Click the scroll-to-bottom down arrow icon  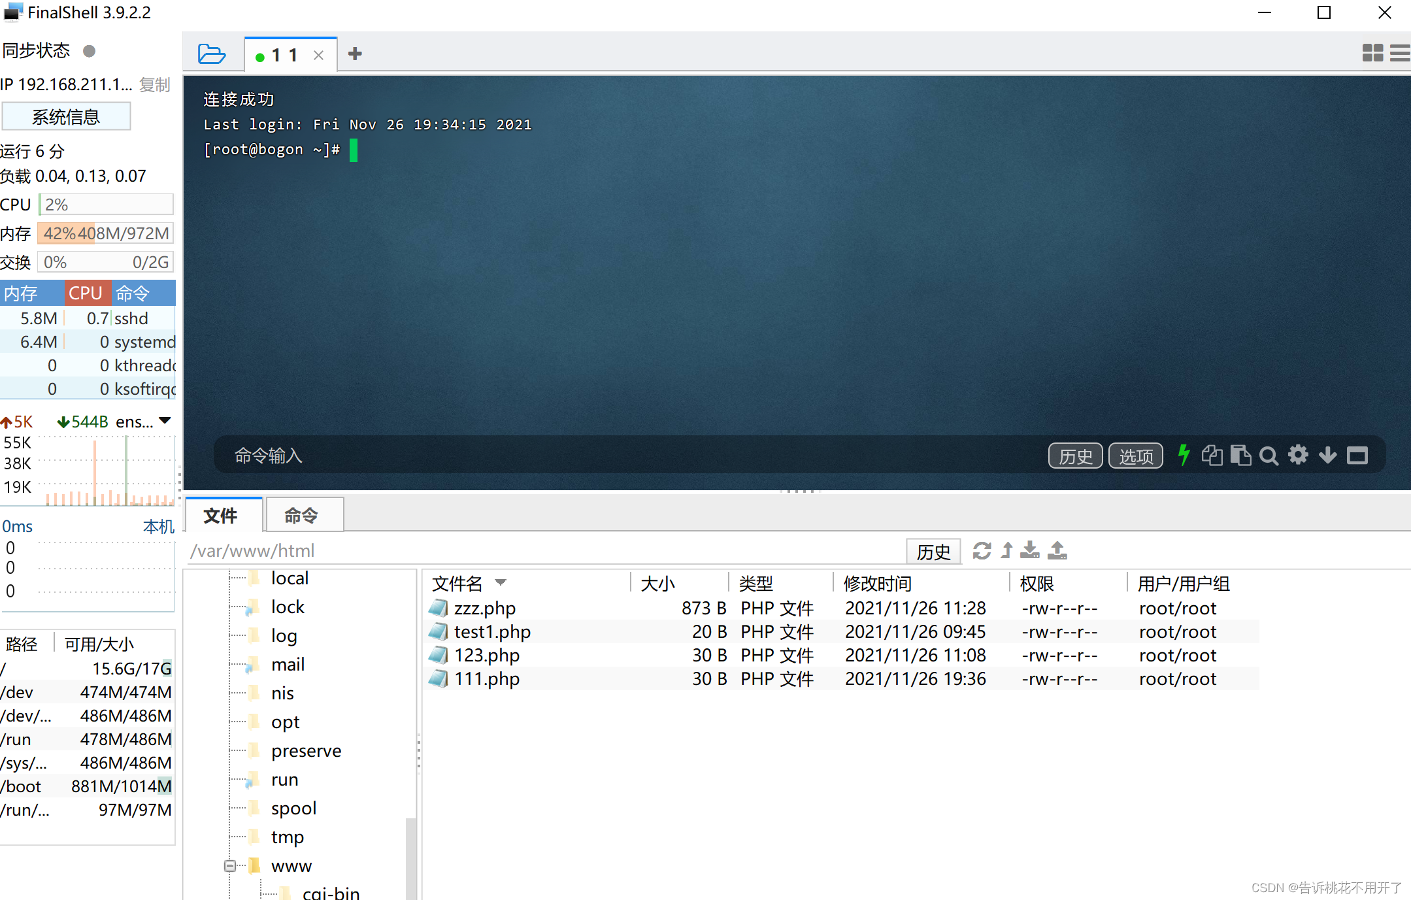pos(1327,455)
